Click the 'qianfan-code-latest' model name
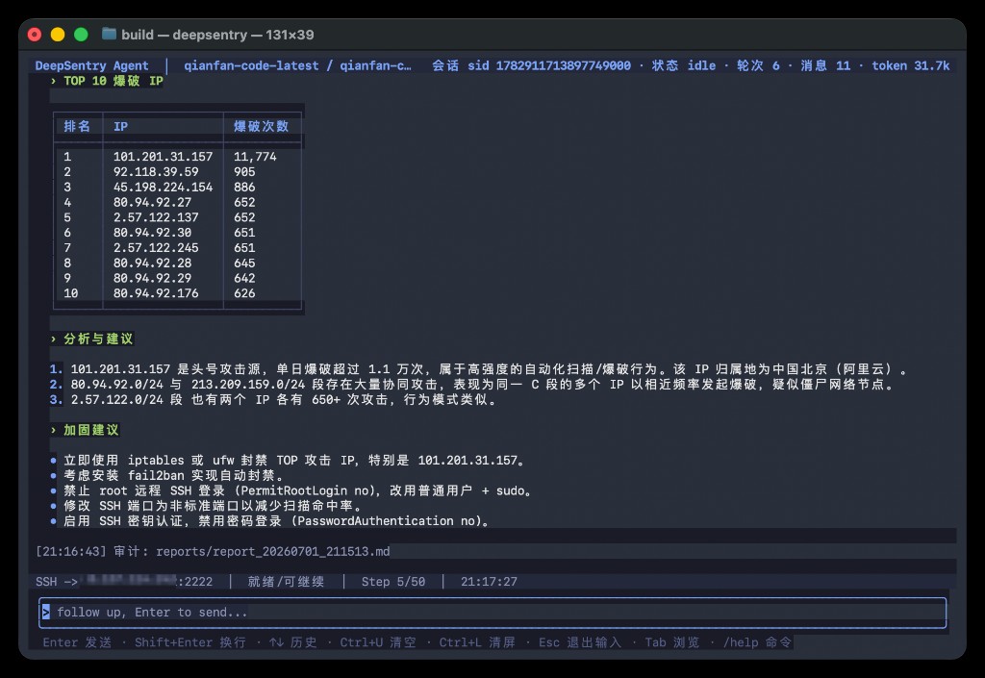Viewport: 985px width, 678px height. point(251,65)
